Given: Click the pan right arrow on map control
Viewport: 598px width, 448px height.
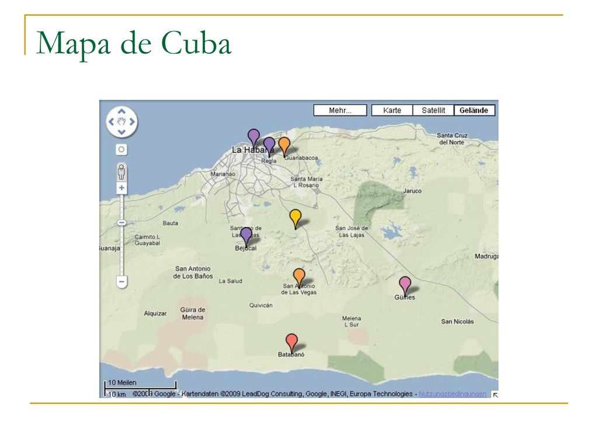Looking at the screenshot, I should pyautogui.click(x=132, y=121).
